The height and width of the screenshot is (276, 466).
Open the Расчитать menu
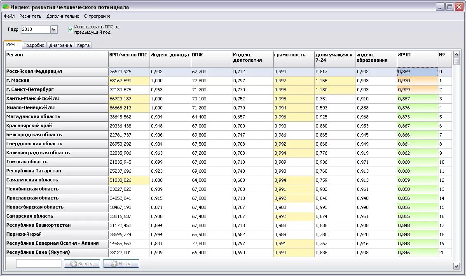pos(30,16)
